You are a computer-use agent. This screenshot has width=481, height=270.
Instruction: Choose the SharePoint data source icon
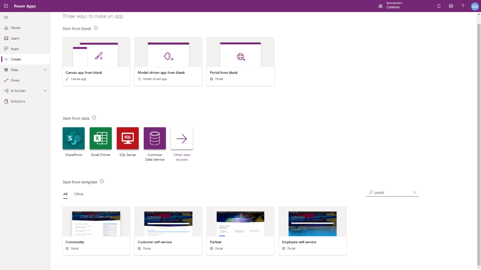[74, 138]
